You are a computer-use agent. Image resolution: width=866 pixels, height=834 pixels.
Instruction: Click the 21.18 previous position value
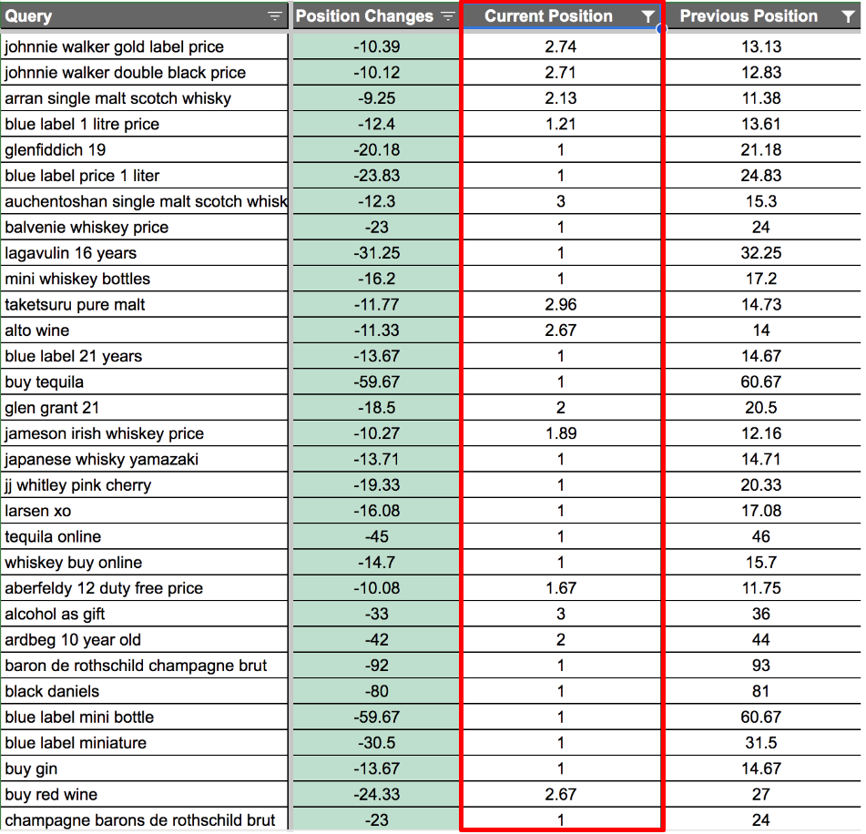[761, 149]
